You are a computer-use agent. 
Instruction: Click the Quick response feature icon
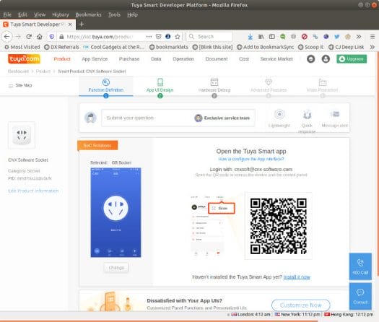click(x=307, y=115)
